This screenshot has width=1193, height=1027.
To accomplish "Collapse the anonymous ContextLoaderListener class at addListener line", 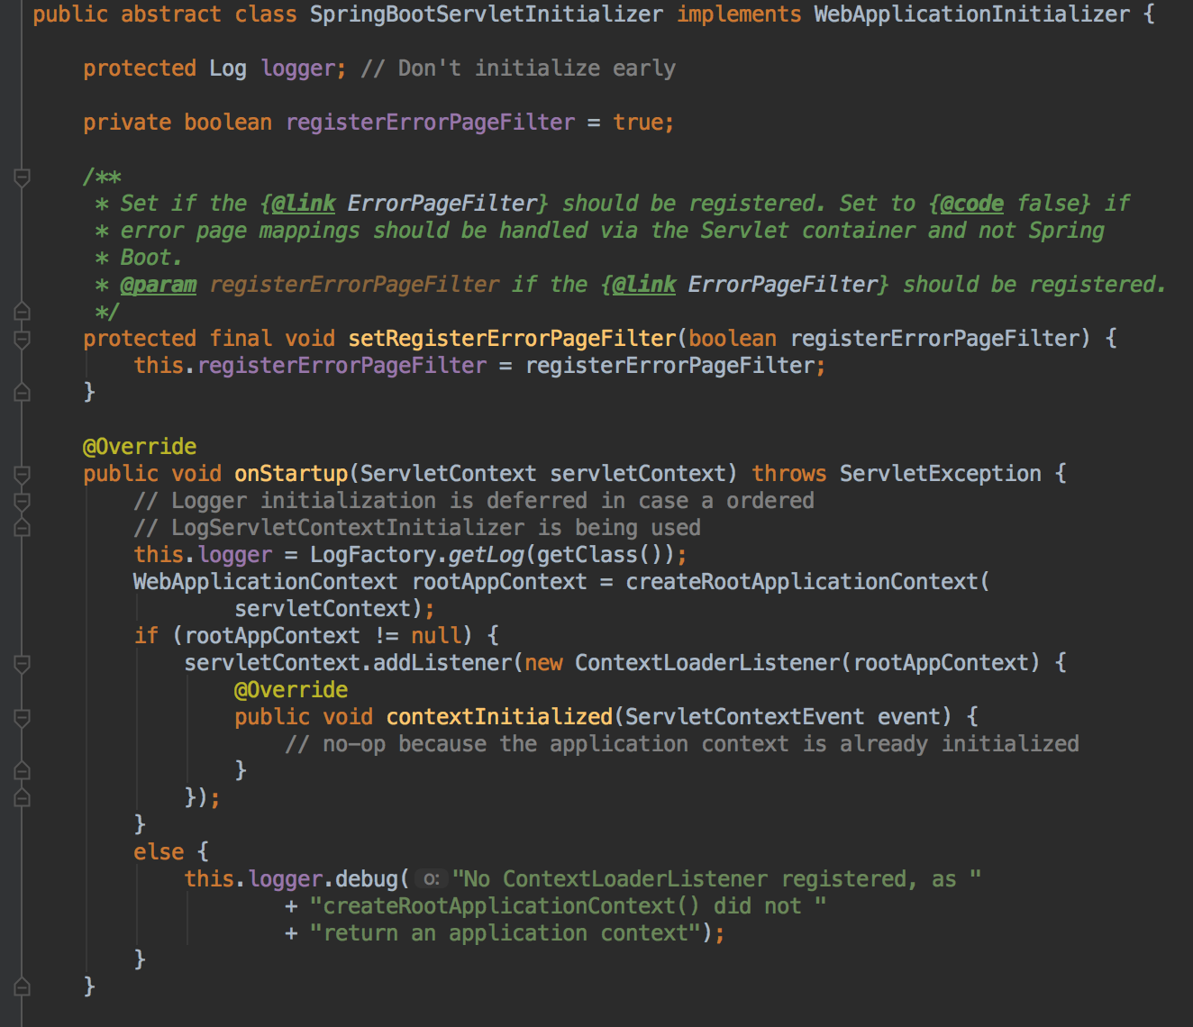I will tap(23, 663).
